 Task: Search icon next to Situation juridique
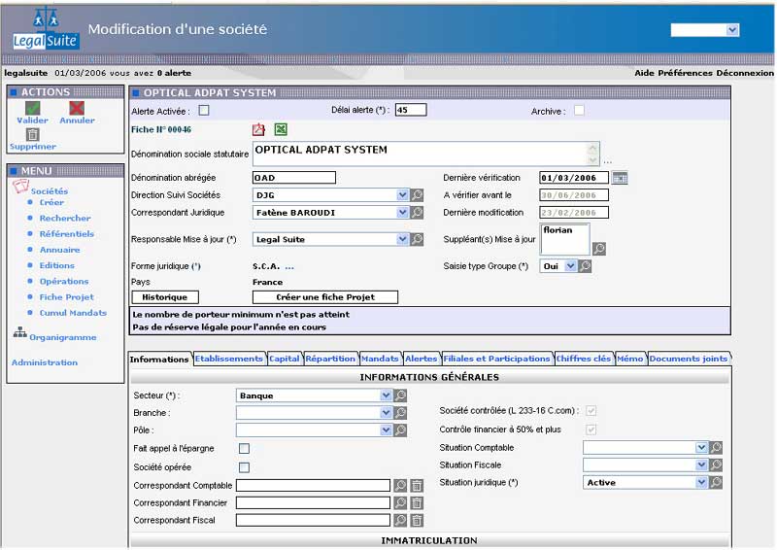(716, 482)
